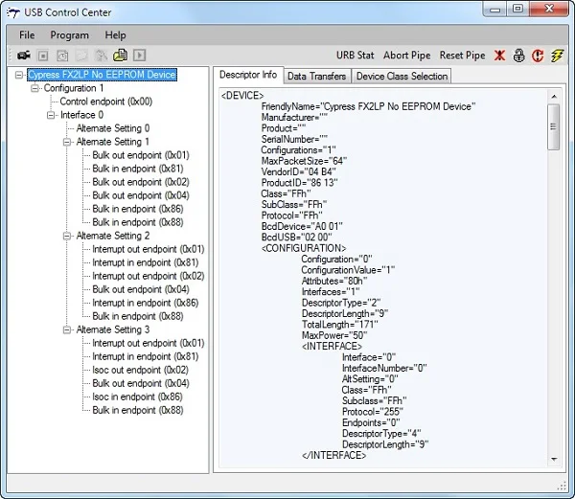The image size is (575, 499).
Task: Switch to the Data Transfers tab
Action: (x=317, y=77)
